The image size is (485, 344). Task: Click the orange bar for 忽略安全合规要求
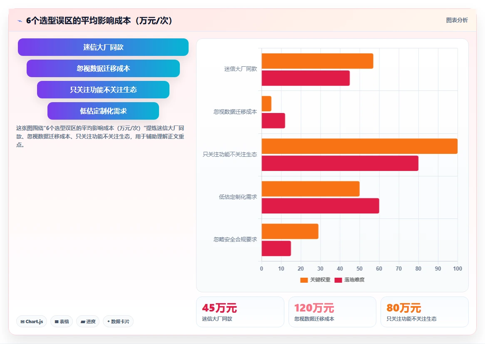[290, 231]
